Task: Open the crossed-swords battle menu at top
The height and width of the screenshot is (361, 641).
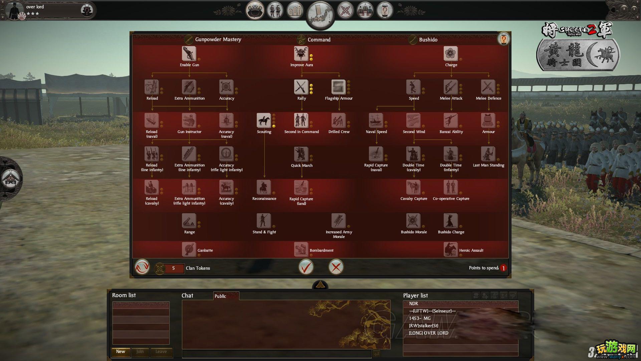Action: pos(346,10)
